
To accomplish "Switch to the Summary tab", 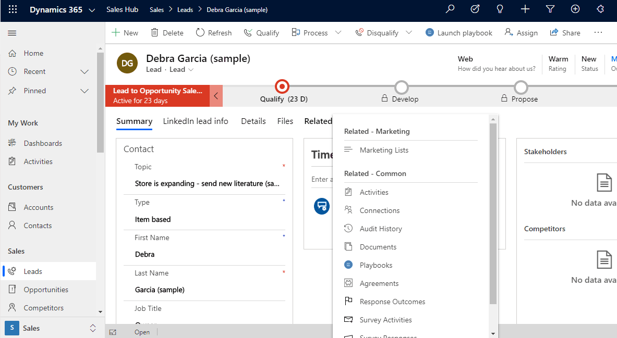I will 134,121.
